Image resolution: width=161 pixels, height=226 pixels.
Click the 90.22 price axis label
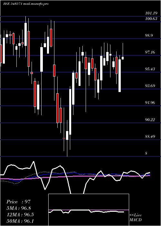click(150, 119)
